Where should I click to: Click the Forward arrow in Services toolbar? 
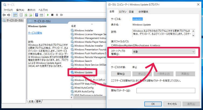click(9, 15)
